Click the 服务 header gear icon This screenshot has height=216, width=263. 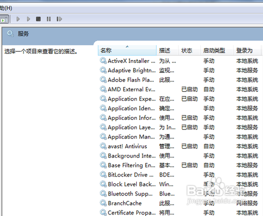[11, 34]
